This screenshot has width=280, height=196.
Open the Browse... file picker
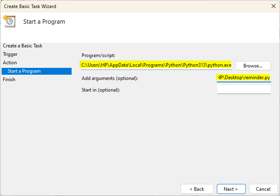coord(253,65)
